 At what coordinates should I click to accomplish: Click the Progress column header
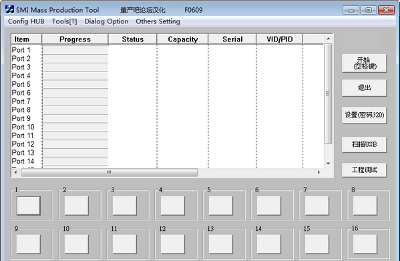tap(75, 39)
